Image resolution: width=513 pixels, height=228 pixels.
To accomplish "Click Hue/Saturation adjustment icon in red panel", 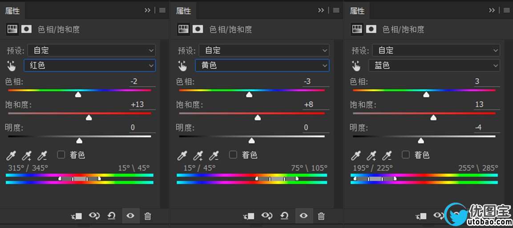I will pyautogui.click(x=12, y=29).
